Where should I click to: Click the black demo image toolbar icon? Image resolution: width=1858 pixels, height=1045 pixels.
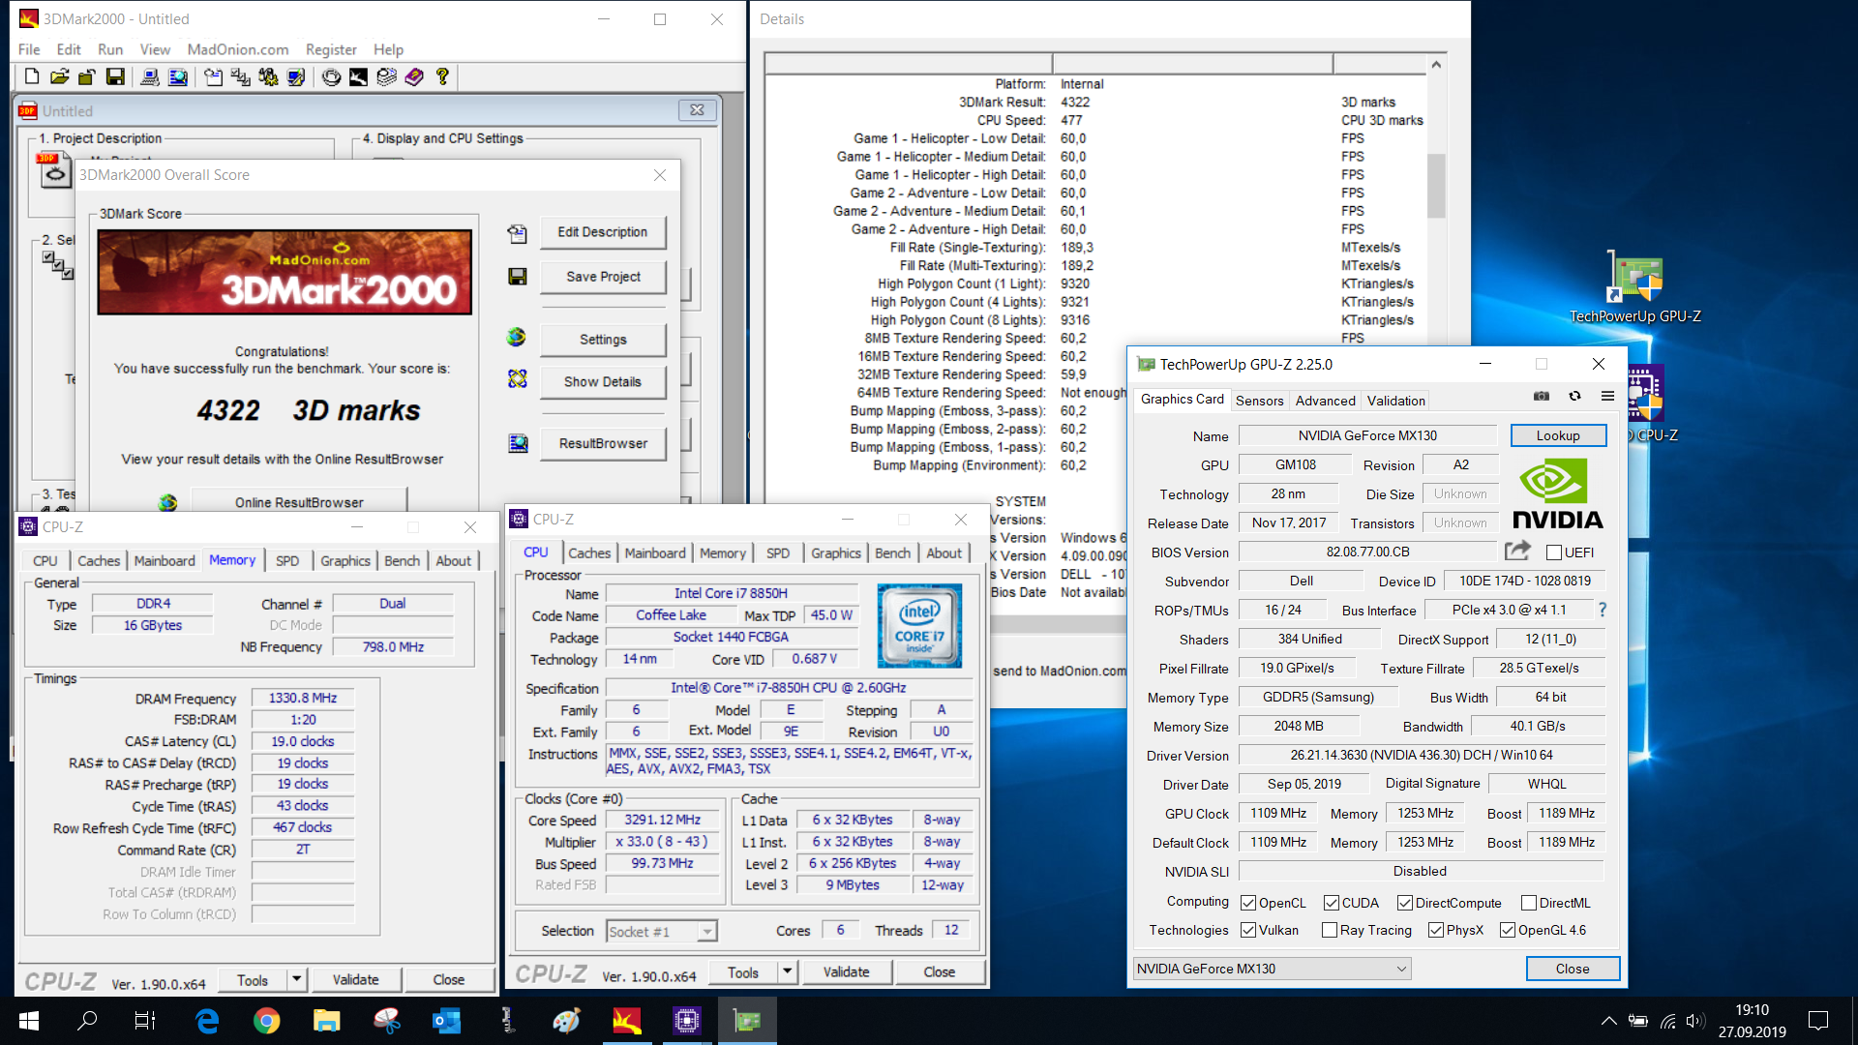point(359,77)
